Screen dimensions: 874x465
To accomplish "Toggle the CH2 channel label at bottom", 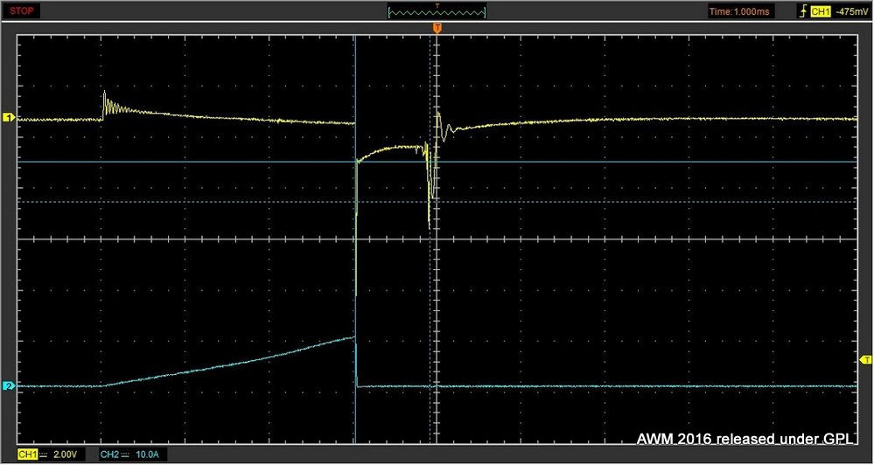I will 108,455.
